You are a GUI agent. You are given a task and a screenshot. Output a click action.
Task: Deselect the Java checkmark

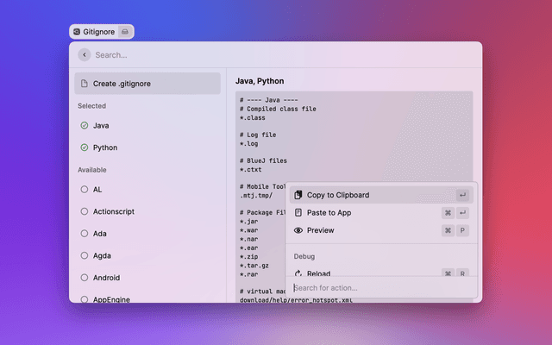(x=84, y=125)
